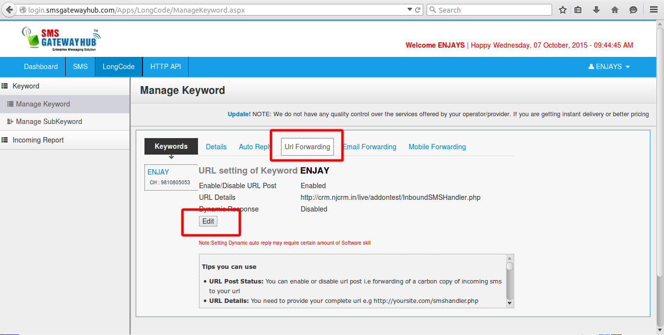664x335 pixels.
Task: Click the tips box scroll down arrow
Action: pos(510,303)
